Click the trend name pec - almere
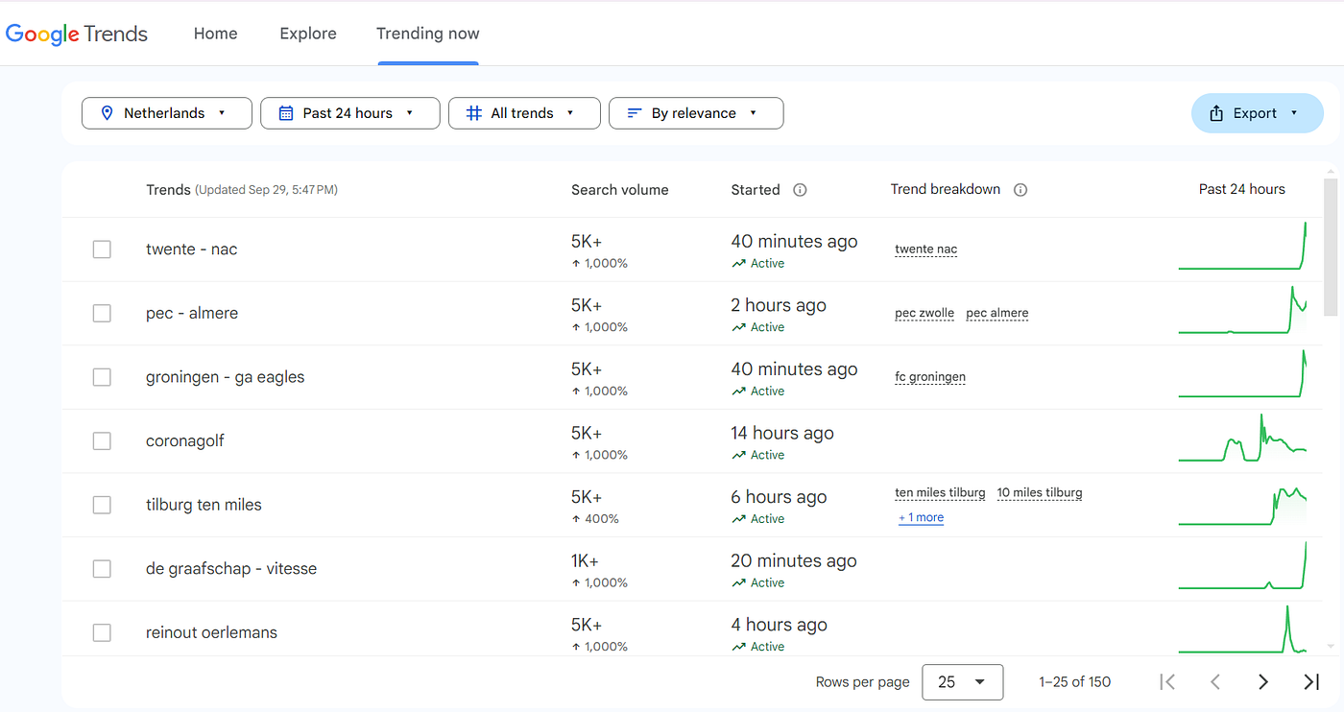The image size is (1344, 712). (192, 313)
